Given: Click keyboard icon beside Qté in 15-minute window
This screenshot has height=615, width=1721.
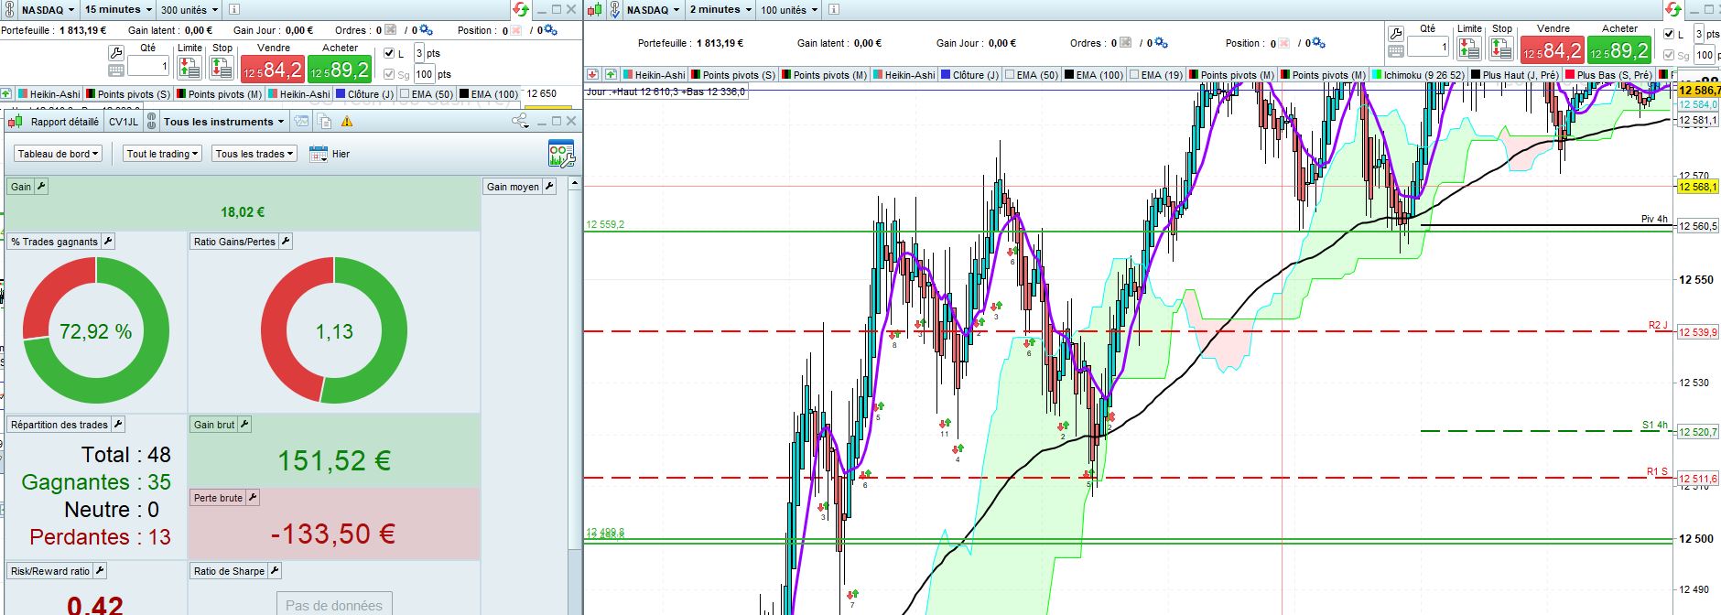Looking at the screenshot, I should tap(116, 70).
